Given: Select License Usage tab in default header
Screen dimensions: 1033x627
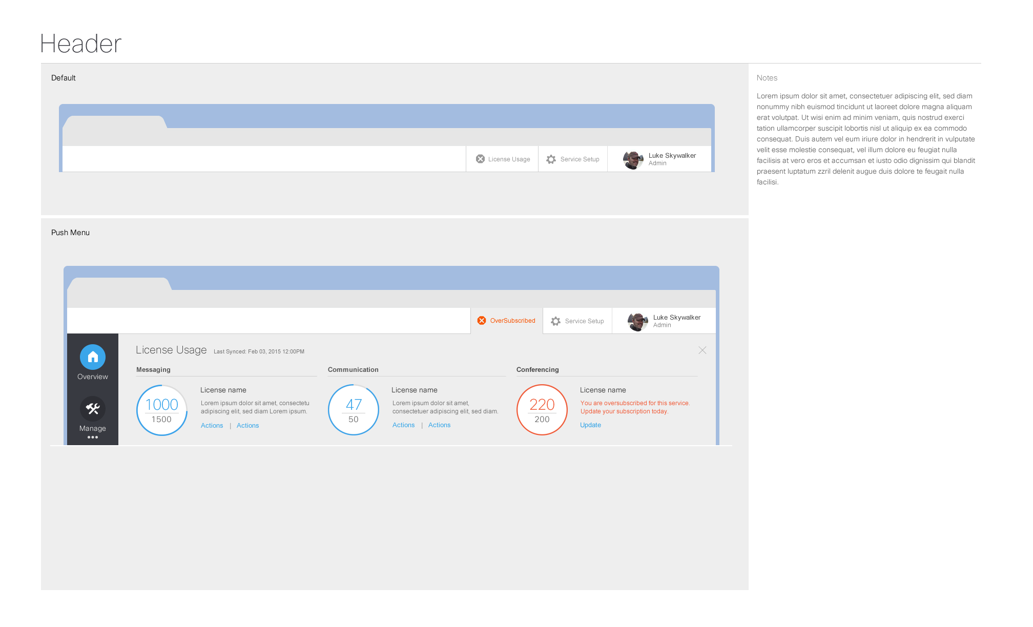Looking at the screenshot, I should click(x=509, y=159).
